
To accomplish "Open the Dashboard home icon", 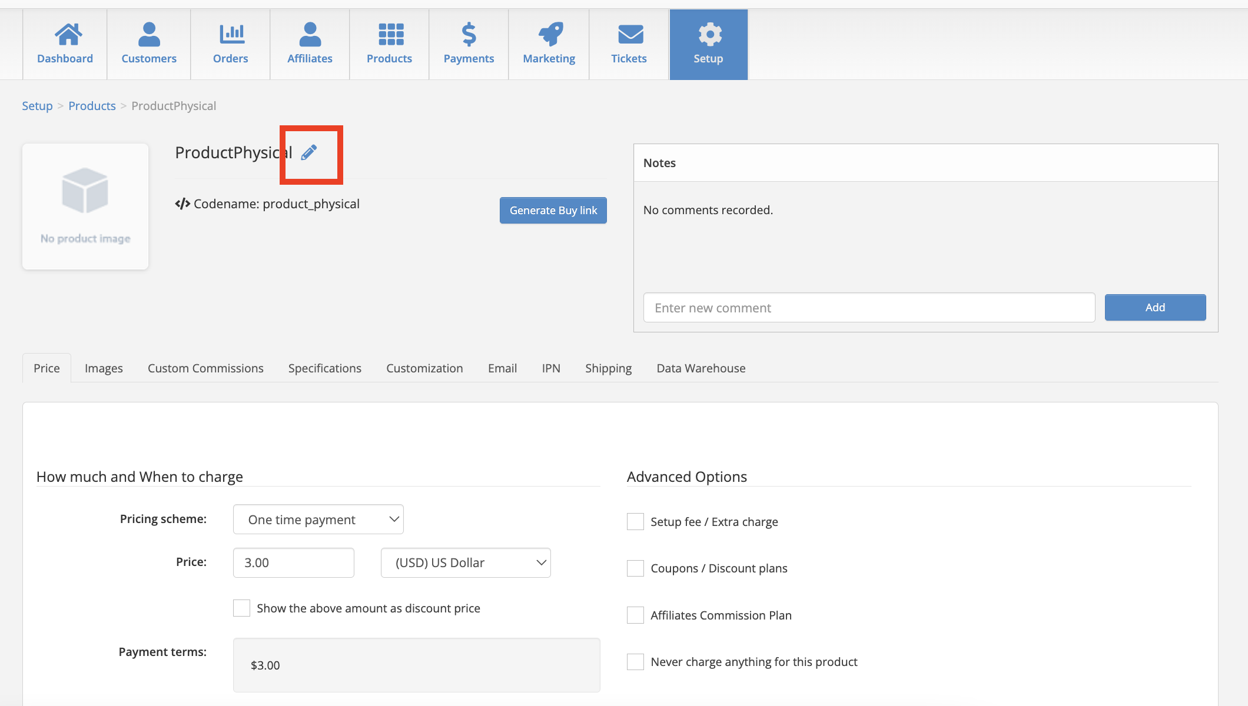I will (x=68, y=34).
